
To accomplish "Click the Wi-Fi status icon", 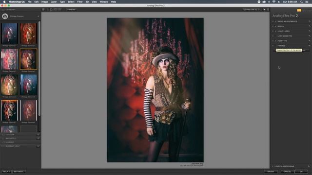I will click(x=274, y=2).
